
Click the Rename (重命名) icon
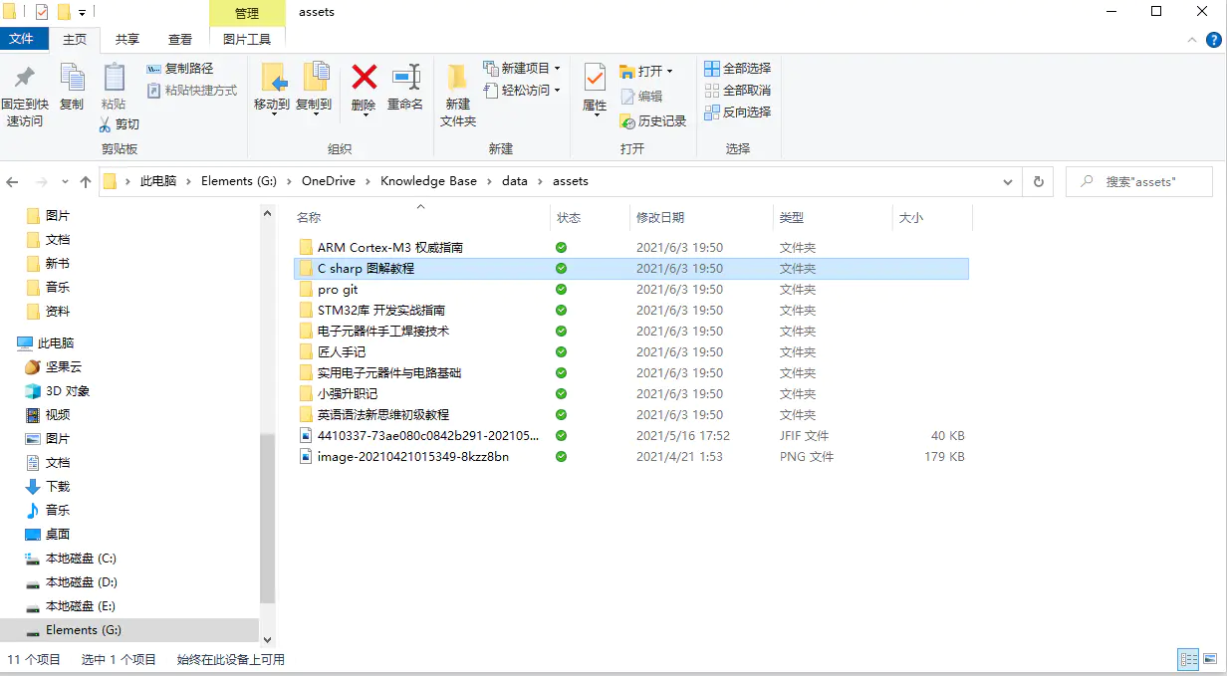(x=405, y=77)
